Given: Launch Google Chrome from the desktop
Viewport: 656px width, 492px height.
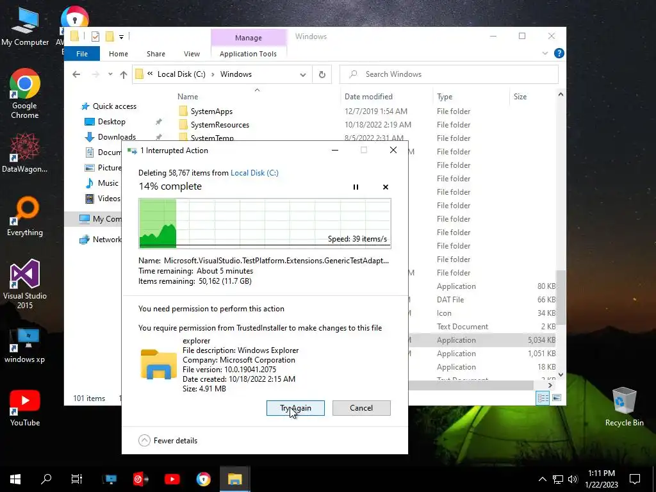Looking at the screenshot, I should [x=25, y=94].
